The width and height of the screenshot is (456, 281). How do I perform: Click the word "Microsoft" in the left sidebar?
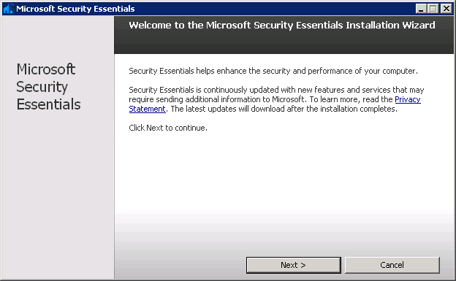click(46, 69)
